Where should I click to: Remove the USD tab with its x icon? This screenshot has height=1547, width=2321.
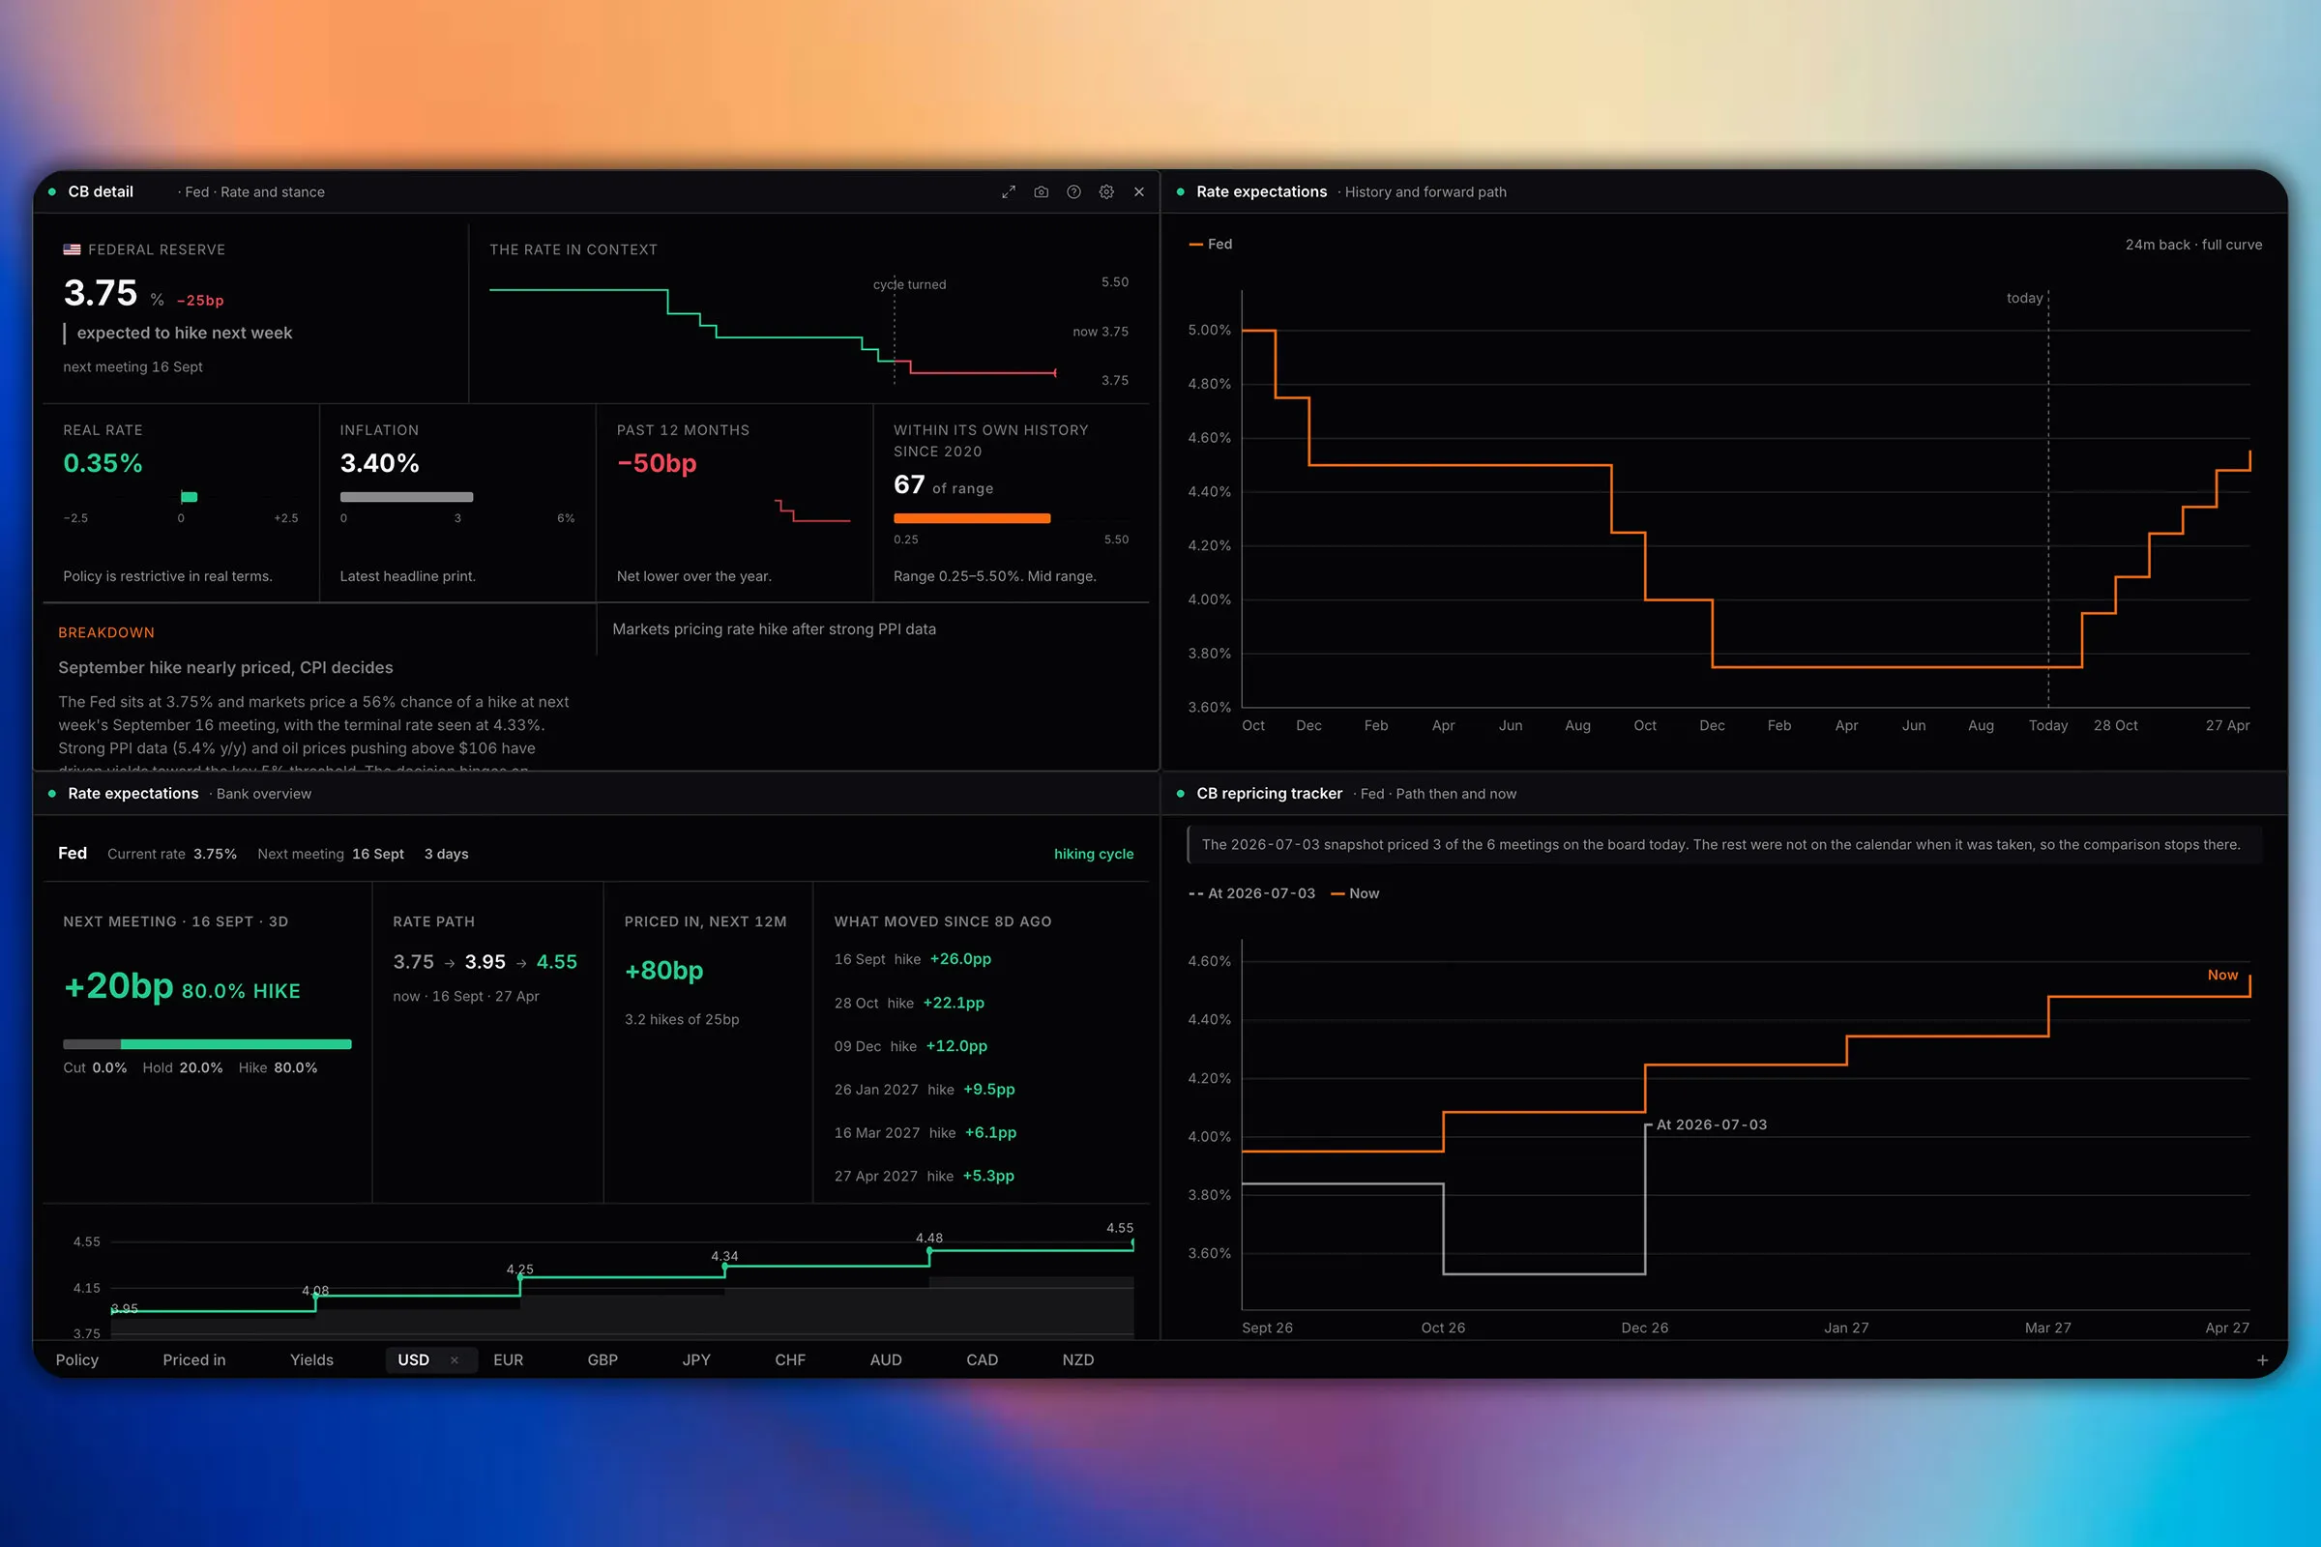click(x=454, y=1359)
